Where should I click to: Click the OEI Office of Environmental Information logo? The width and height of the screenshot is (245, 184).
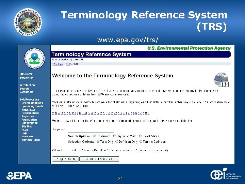coord(226,174)
